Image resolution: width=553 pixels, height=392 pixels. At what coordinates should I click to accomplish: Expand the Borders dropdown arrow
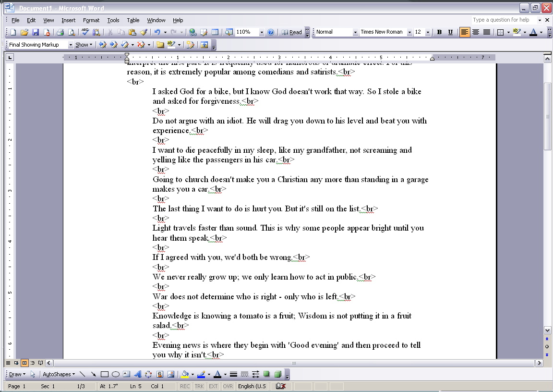(508, 32)
